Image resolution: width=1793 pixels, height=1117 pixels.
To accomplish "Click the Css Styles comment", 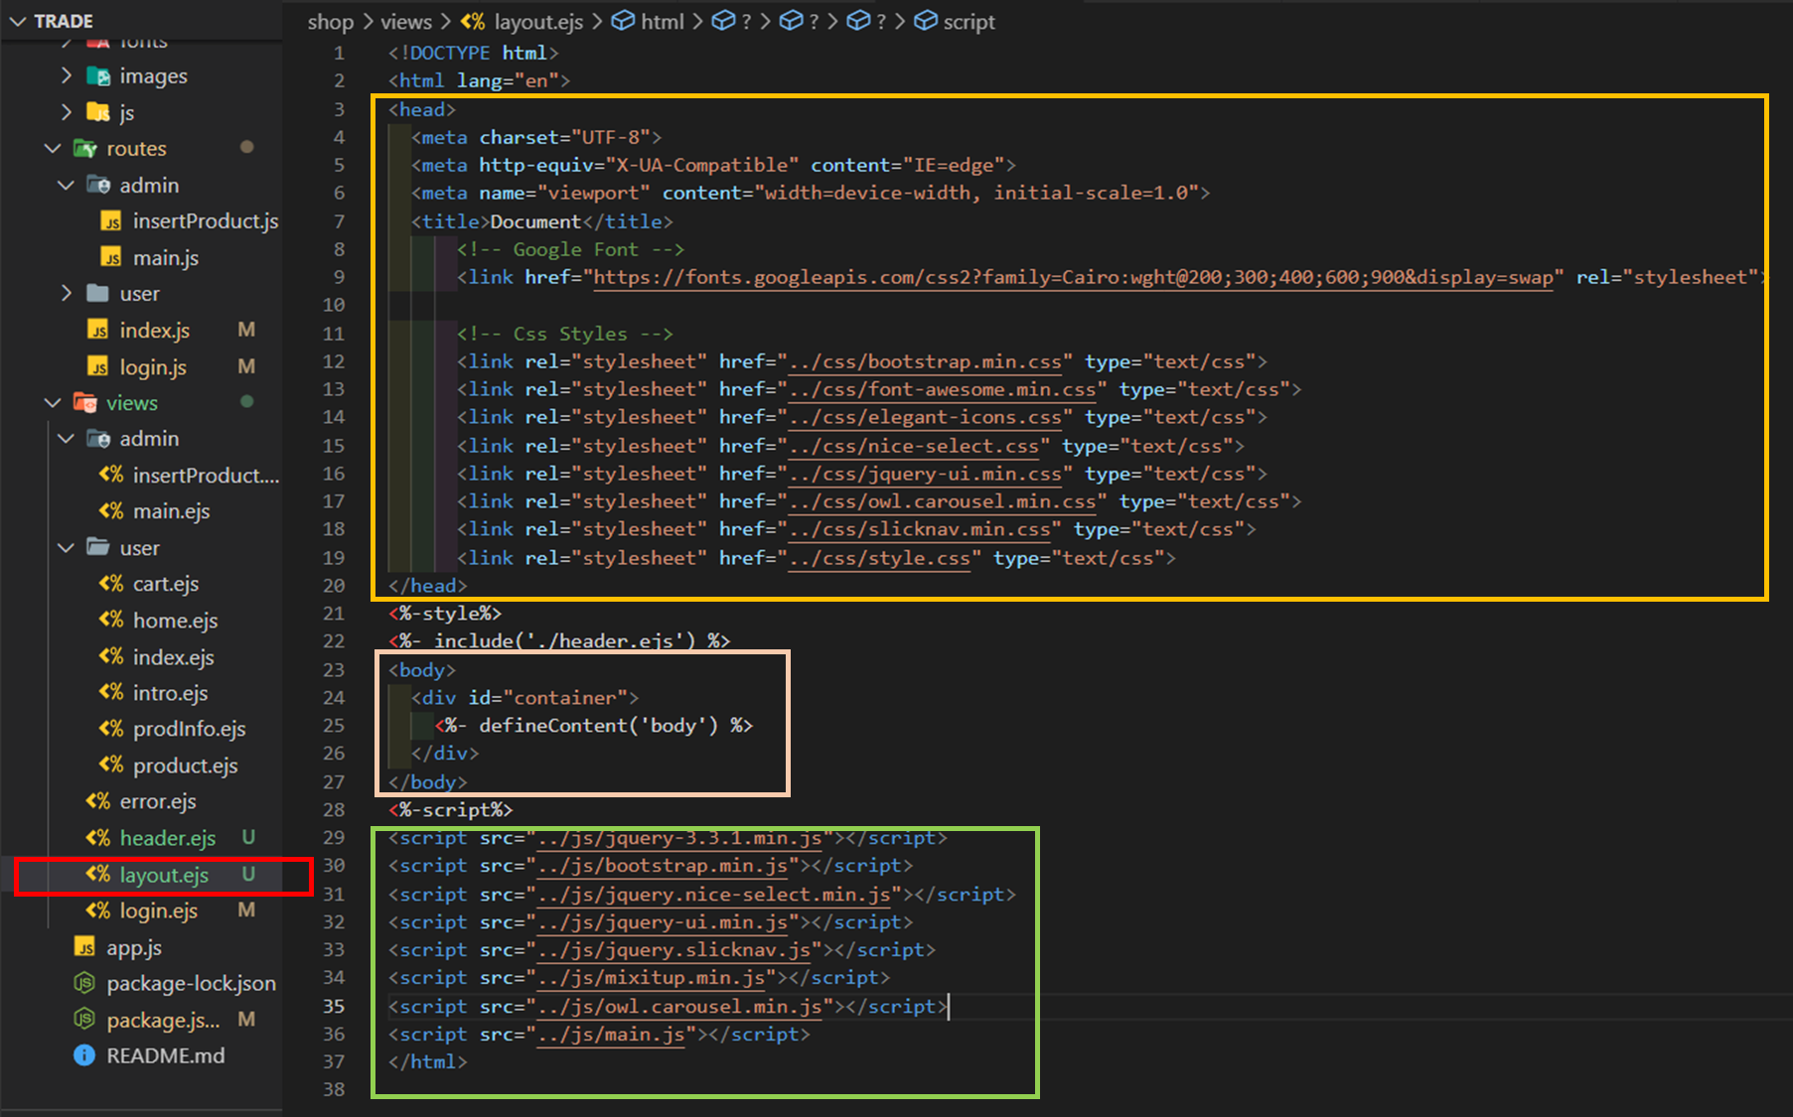I will pos(564,334).
